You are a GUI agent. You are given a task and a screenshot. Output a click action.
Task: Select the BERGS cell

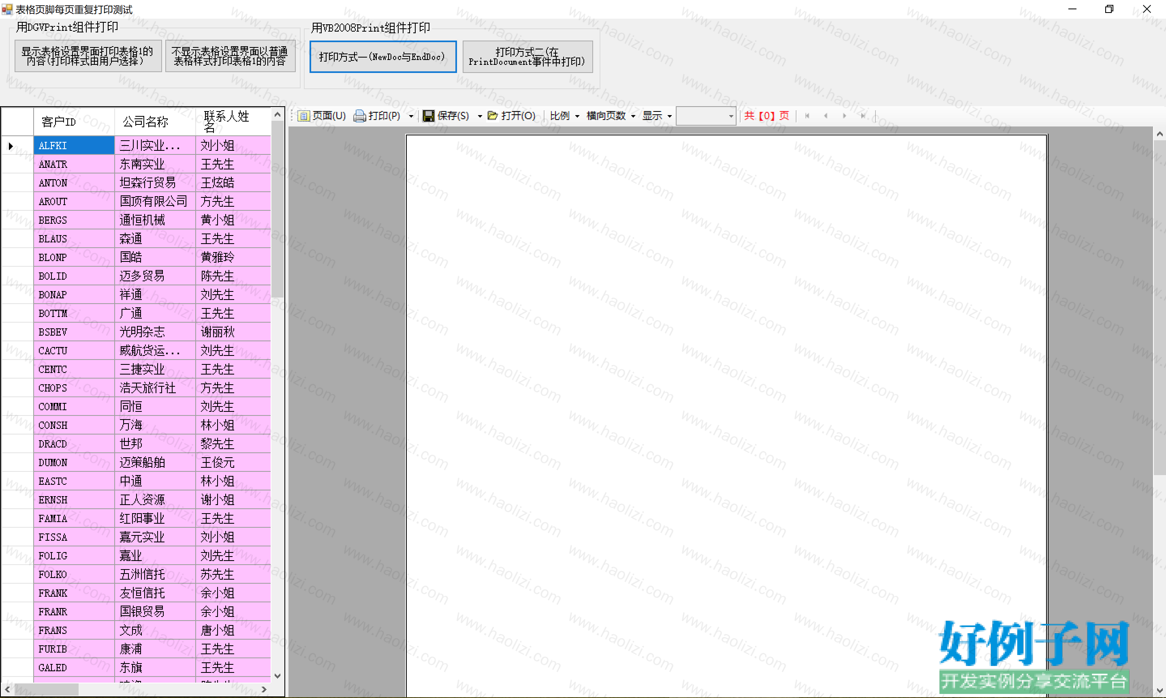pyautogui.click(x=74, y=220)
